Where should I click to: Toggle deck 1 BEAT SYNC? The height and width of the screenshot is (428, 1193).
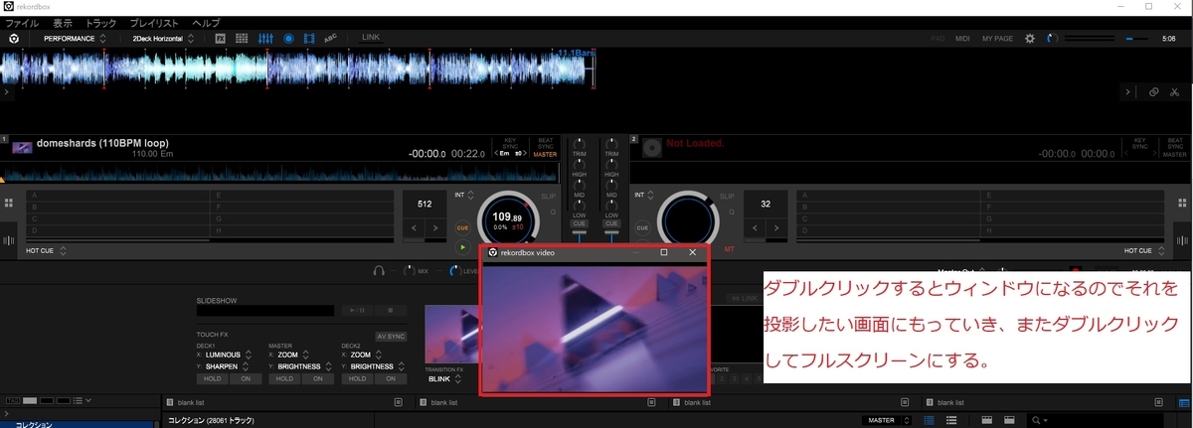click(x=545, y=144)
